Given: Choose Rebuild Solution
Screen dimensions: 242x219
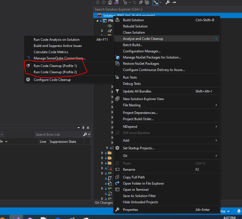Looking at the screenshot, I should pos(167,26).
